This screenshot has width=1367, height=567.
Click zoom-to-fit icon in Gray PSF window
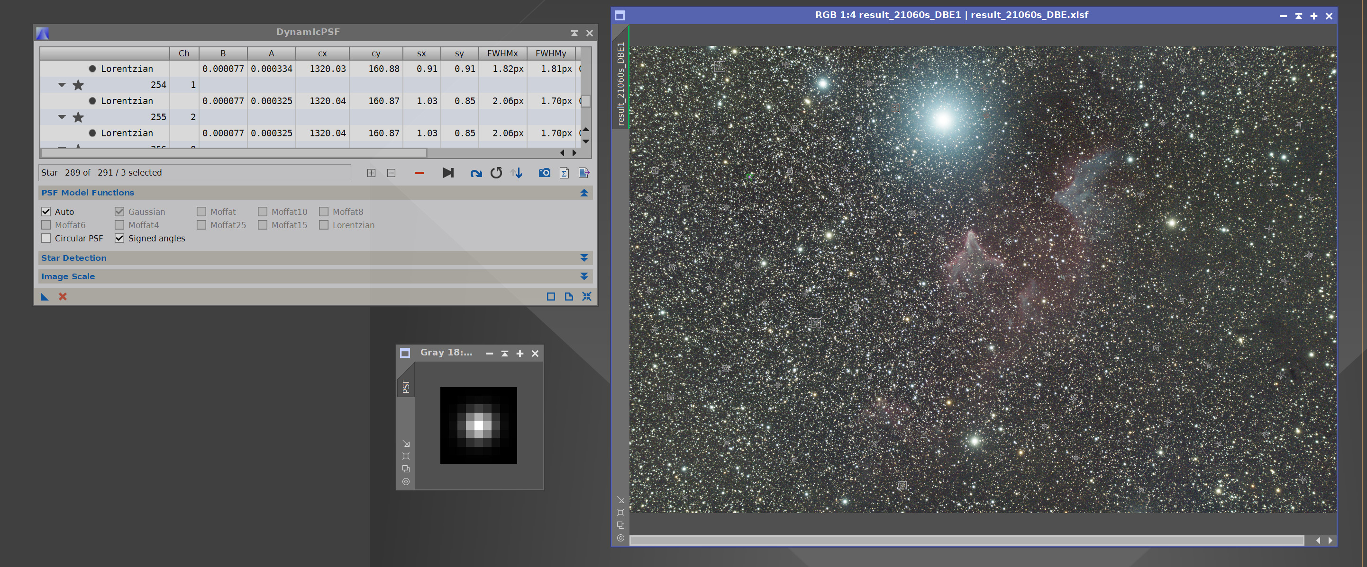(x=406, y=456)
